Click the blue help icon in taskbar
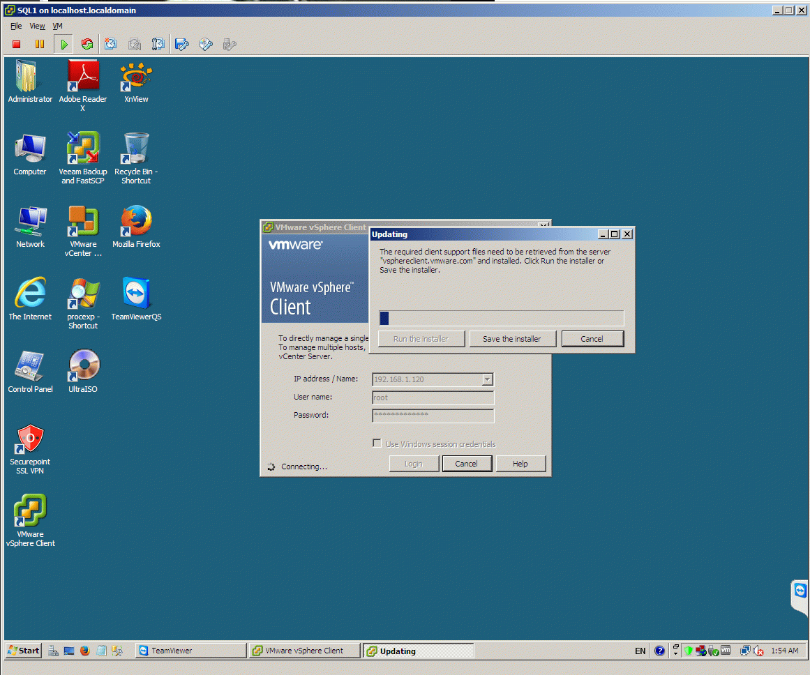This screenshot has width=810, height=675. (x=660, y=651)
